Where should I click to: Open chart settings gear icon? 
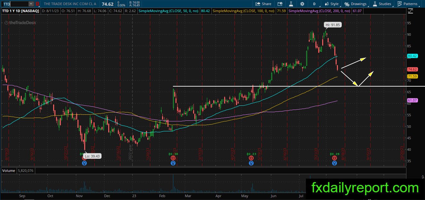click(x=302, y=4)
